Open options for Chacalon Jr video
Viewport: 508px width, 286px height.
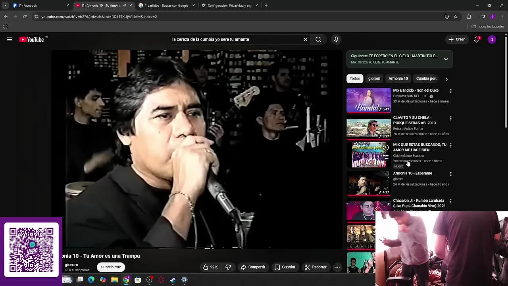[x=450, y=201]
